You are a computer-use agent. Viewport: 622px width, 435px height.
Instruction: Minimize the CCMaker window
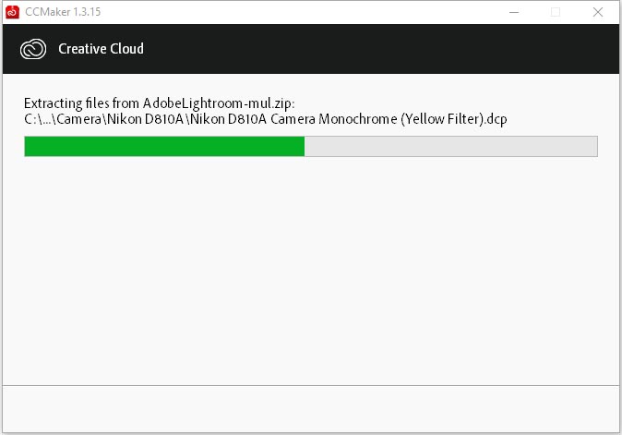514,12
